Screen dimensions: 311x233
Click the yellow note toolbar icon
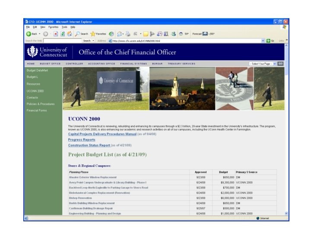point(146,34)
